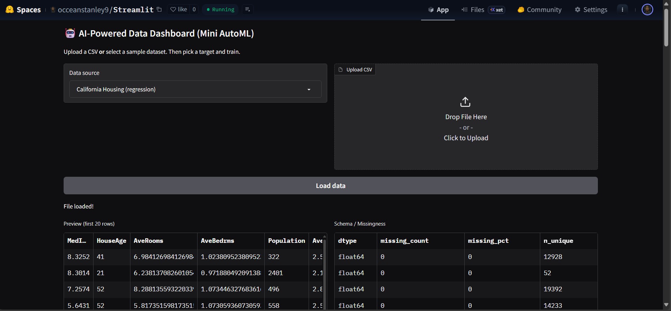This screenshot has height=311, width=671.
Task: Select the n_unique cell 19392
Action: coord(569,289)
